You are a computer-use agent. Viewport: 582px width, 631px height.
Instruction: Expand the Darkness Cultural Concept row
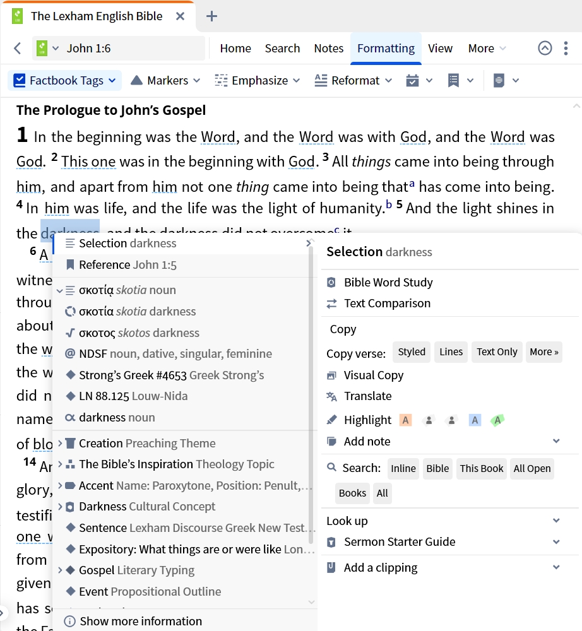coord(60,506)
